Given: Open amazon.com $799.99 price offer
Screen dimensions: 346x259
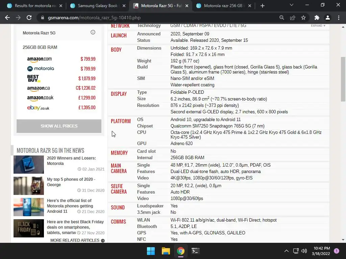Looking at the screenshot, I should pos(61,59).
